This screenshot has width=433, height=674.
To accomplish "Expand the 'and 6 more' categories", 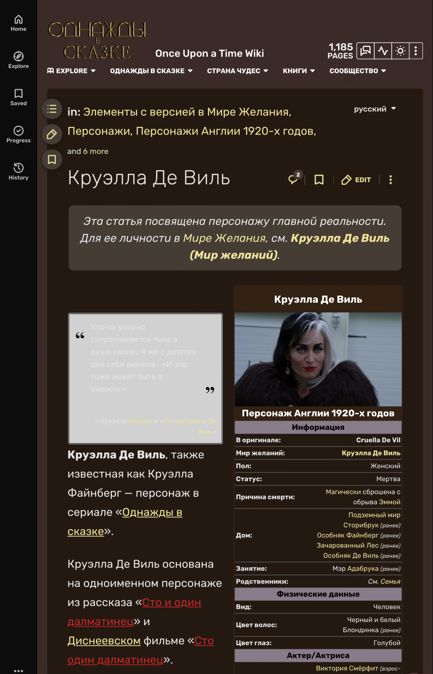I will tap(96, 151).
